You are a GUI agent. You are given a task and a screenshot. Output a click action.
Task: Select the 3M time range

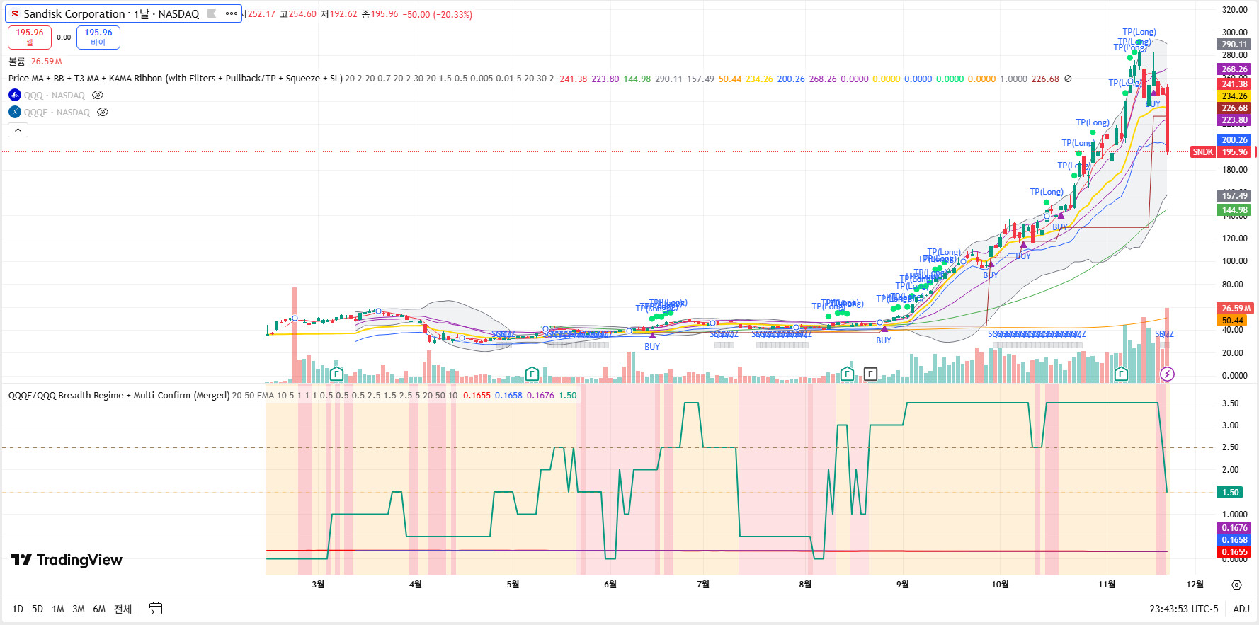tap(79, 609)
